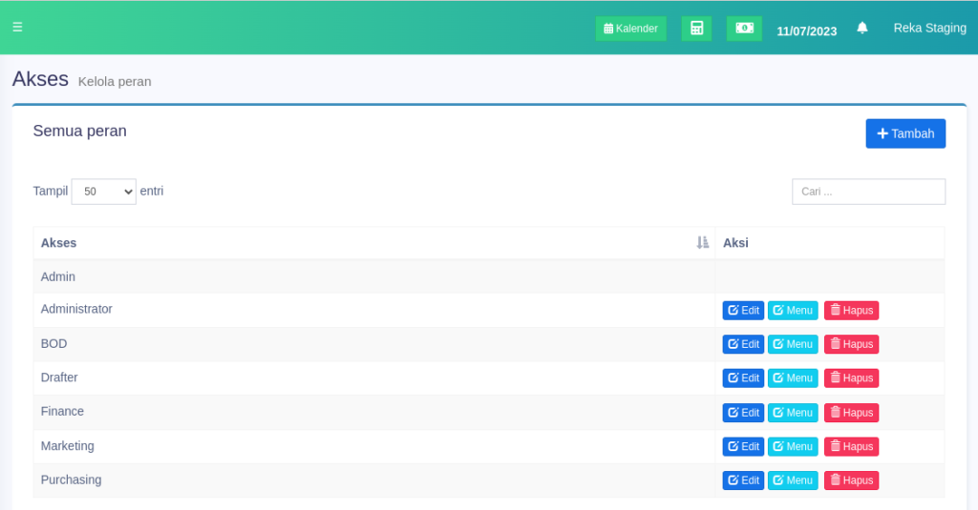978x510 pixels.
Task: Click the money bill icon button
Action: tap(744, 29)
